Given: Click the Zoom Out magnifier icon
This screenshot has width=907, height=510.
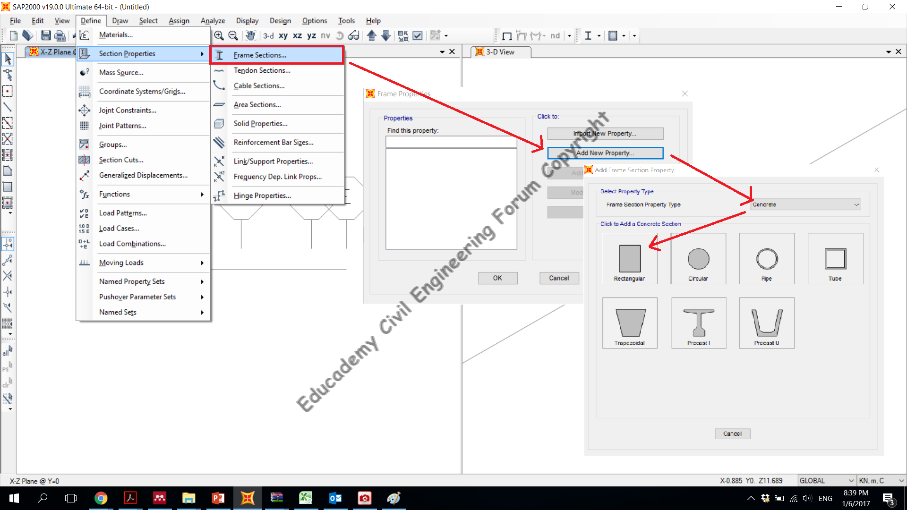Looking at the screenshot, I should pos(233,35).
